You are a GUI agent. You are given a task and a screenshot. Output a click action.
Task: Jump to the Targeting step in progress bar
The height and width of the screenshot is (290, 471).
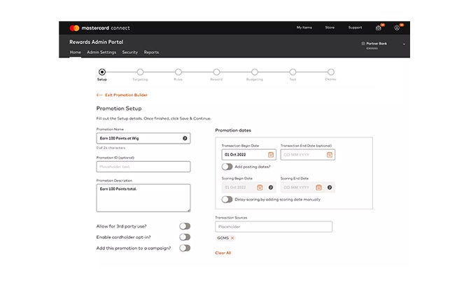140,71
